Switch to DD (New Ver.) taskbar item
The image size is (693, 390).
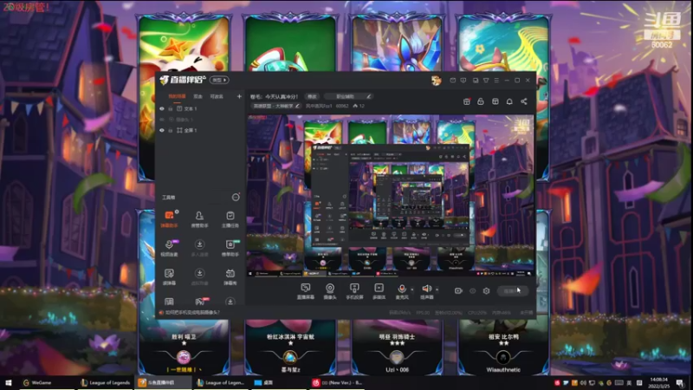tap(337, 382)
